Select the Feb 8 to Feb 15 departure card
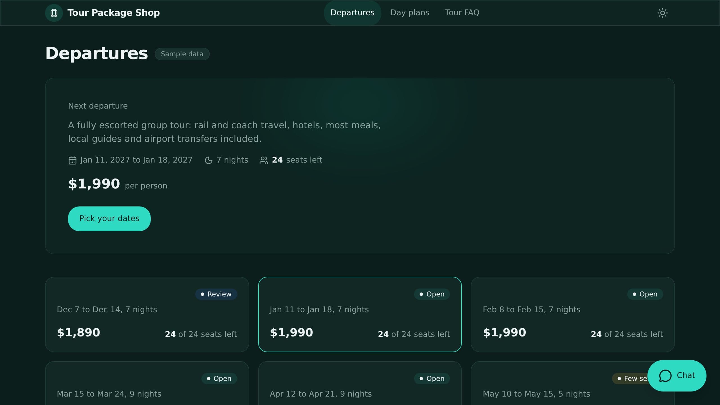 pyautogui.click(x=573, y=314)
